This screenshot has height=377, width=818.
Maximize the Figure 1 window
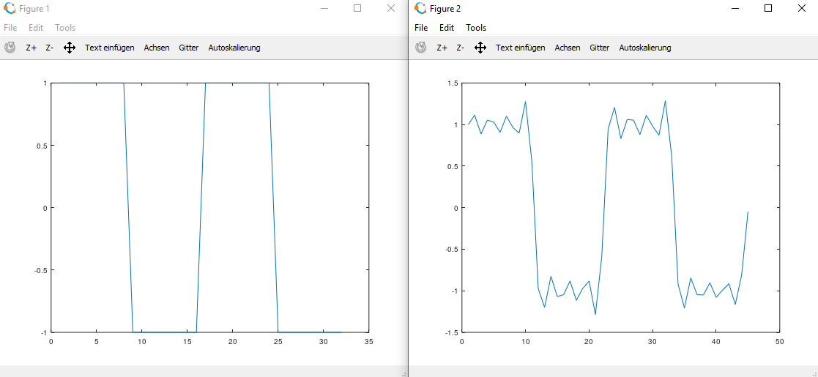coord(357,8)
